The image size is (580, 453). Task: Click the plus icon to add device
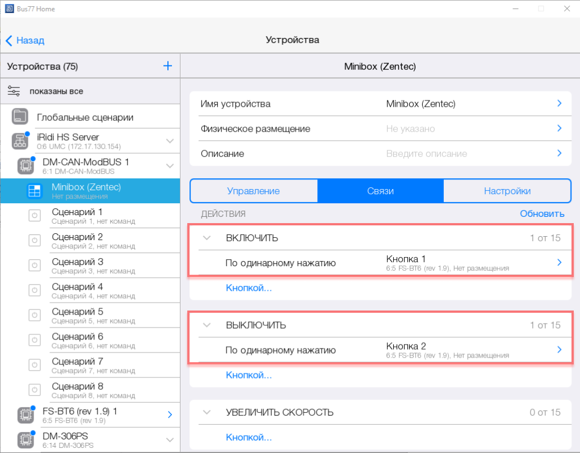(167, 66)
